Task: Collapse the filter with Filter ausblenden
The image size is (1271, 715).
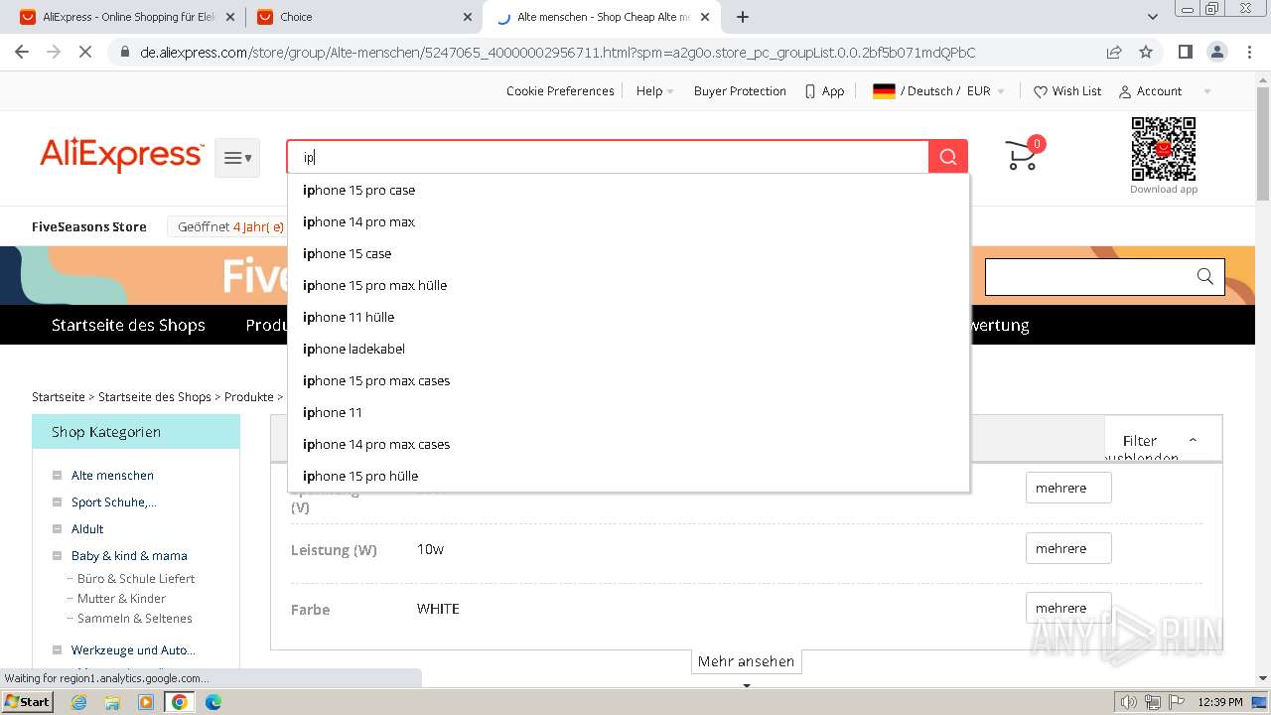Action: [1162, 441]
